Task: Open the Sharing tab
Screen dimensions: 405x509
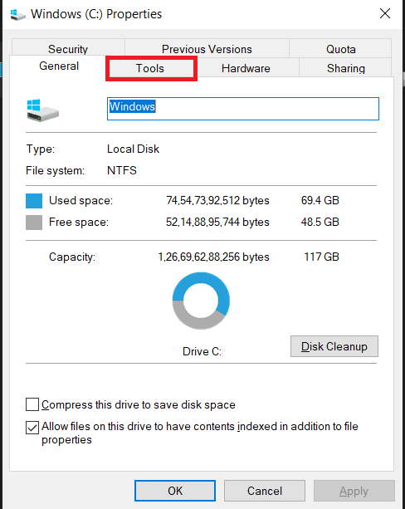Action: point(345,68)
